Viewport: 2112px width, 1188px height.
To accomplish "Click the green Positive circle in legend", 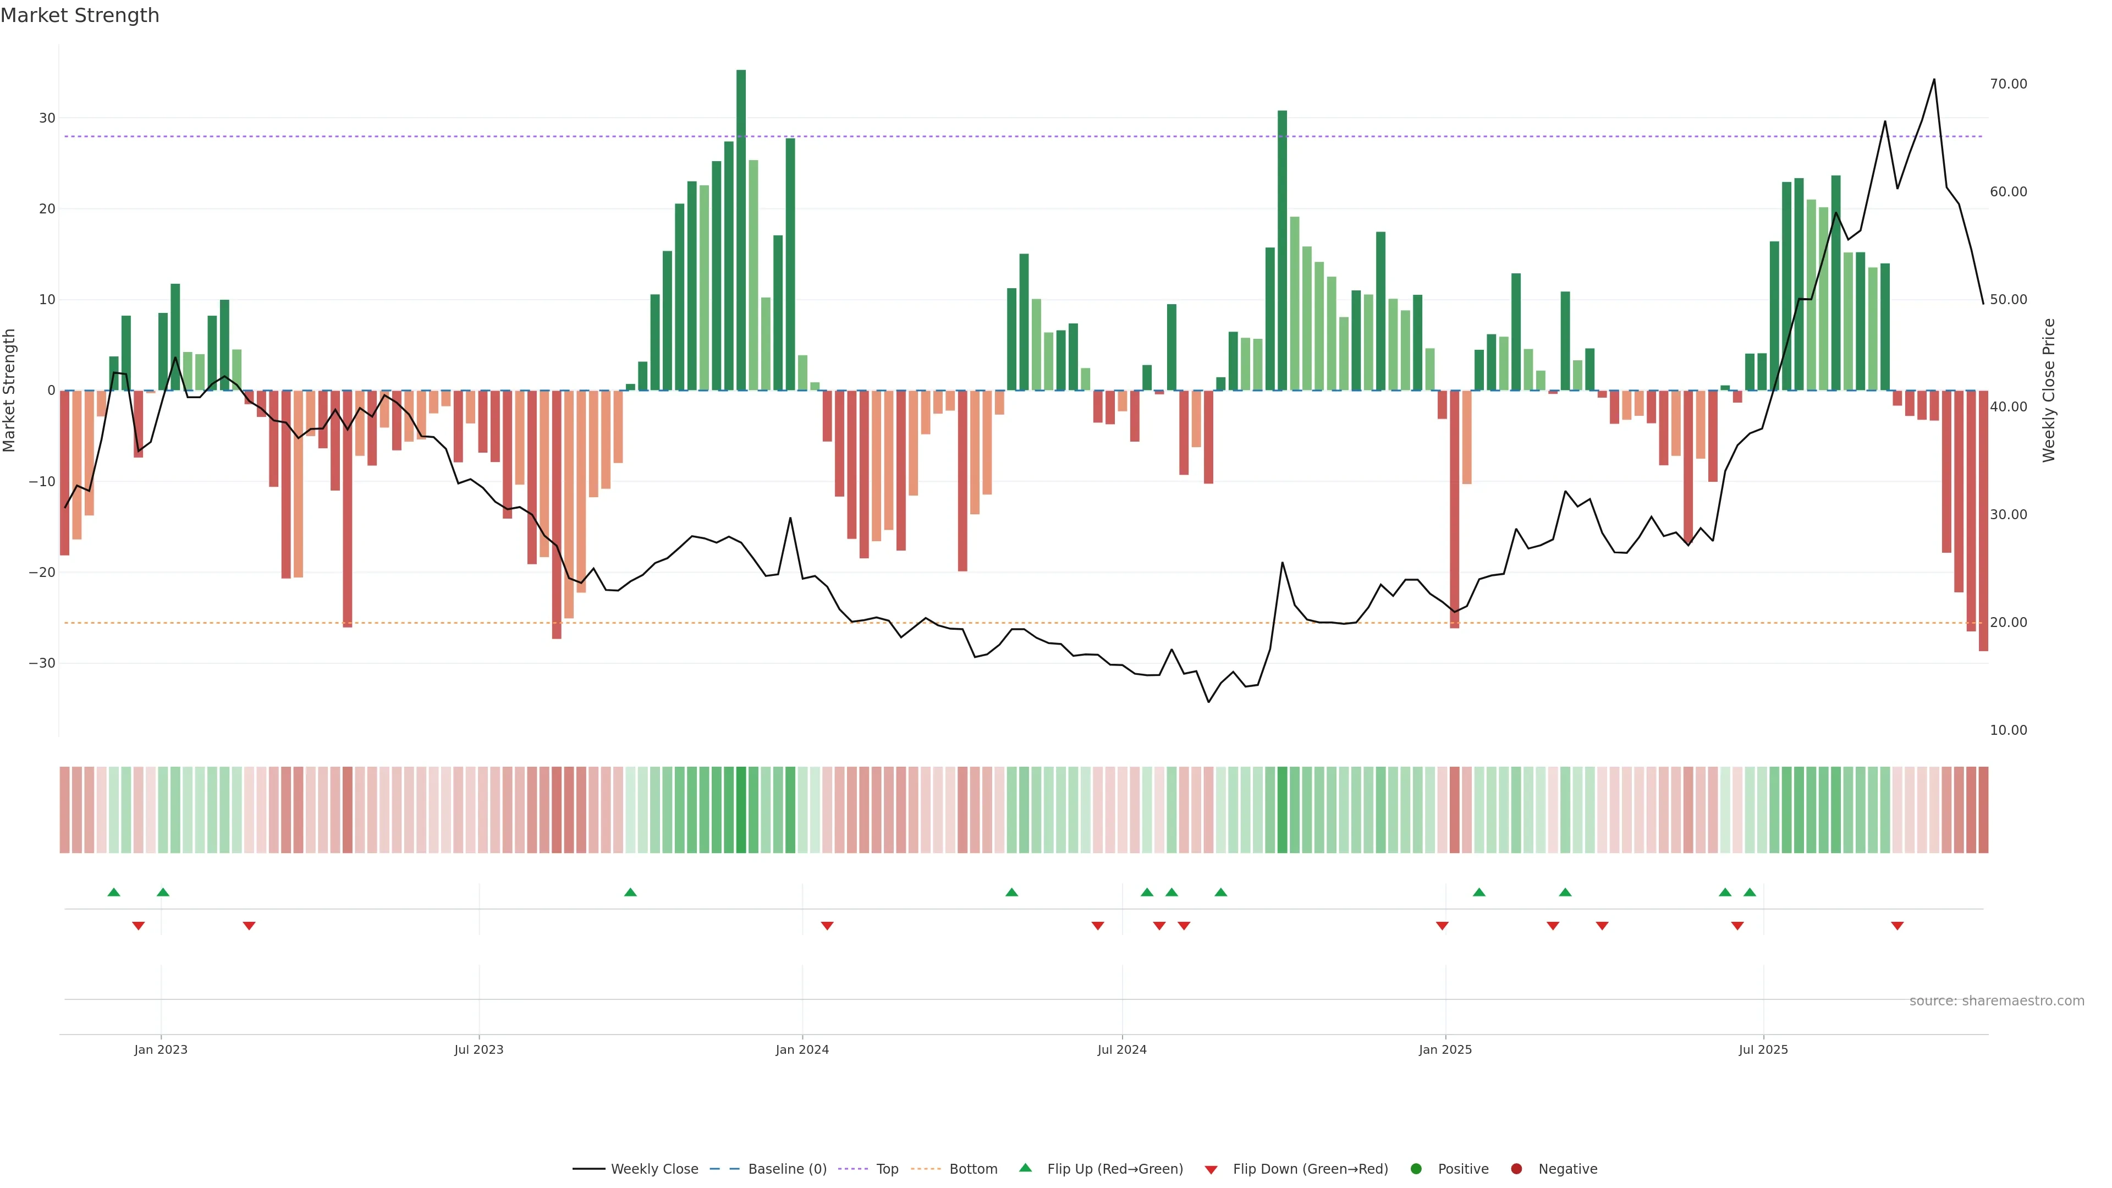I will click(1416, 1169).
